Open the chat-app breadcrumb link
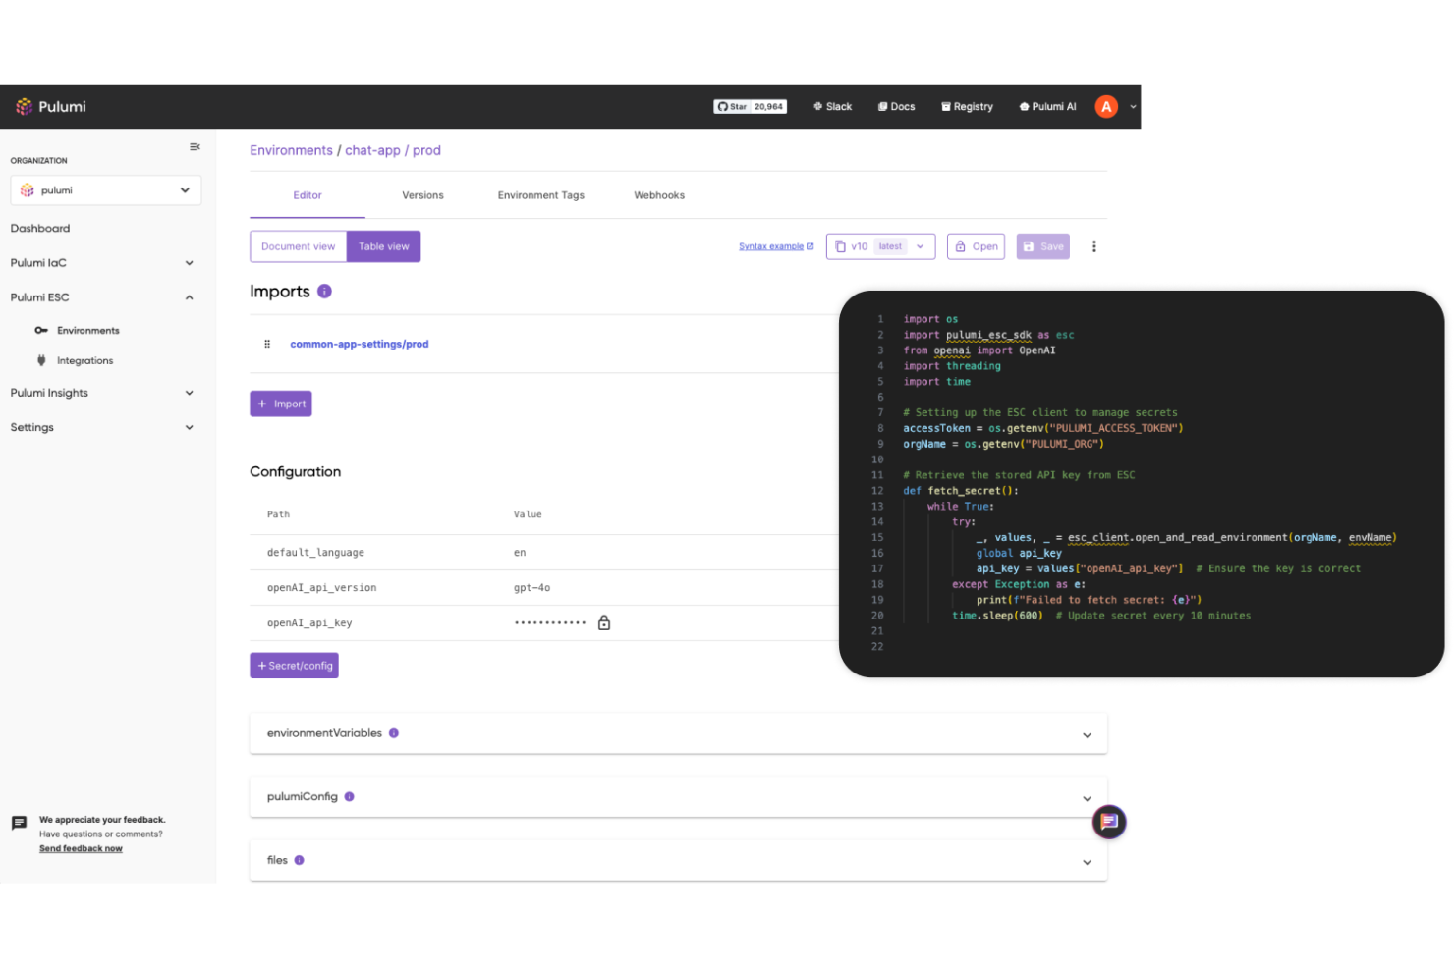The height and width of the screenshot is (969, 1454). pos(371,149)
